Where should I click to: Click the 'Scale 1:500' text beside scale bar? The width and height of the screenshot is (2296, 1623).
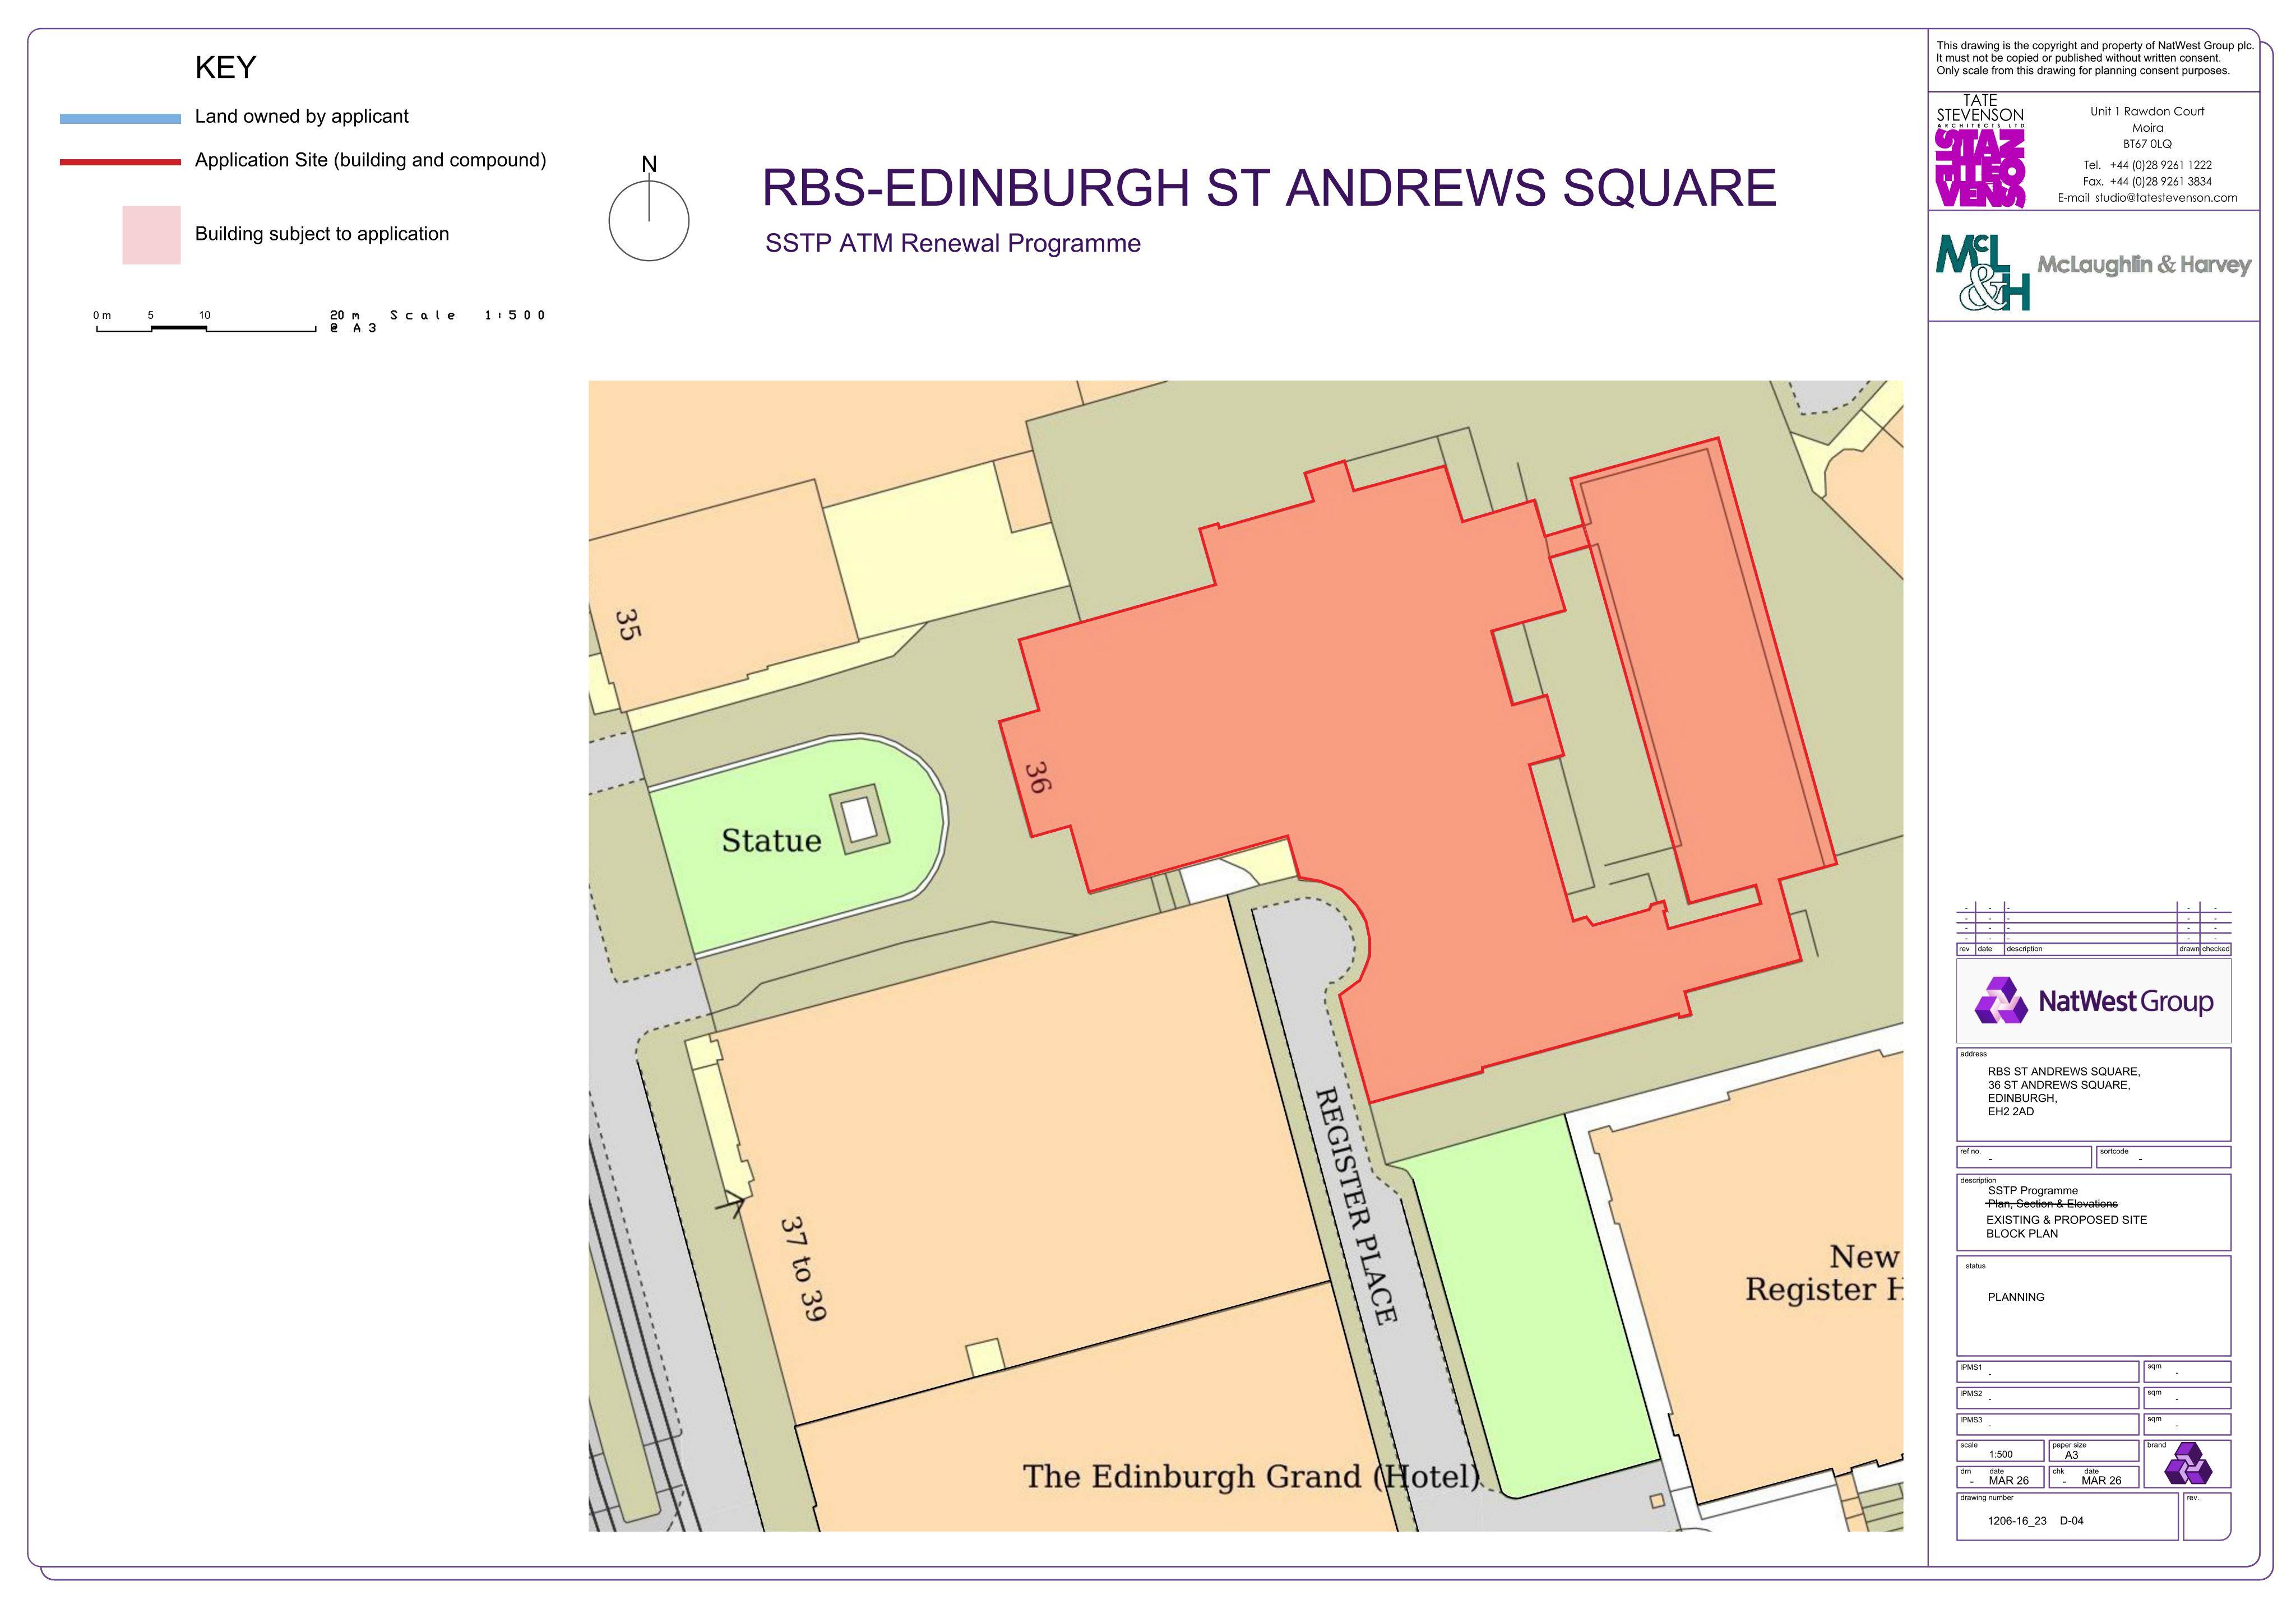(x=468, y=315)
